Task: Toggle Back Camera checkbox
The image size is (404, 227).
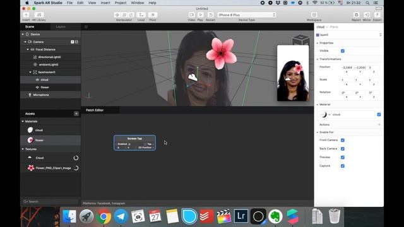Action: 342,149
